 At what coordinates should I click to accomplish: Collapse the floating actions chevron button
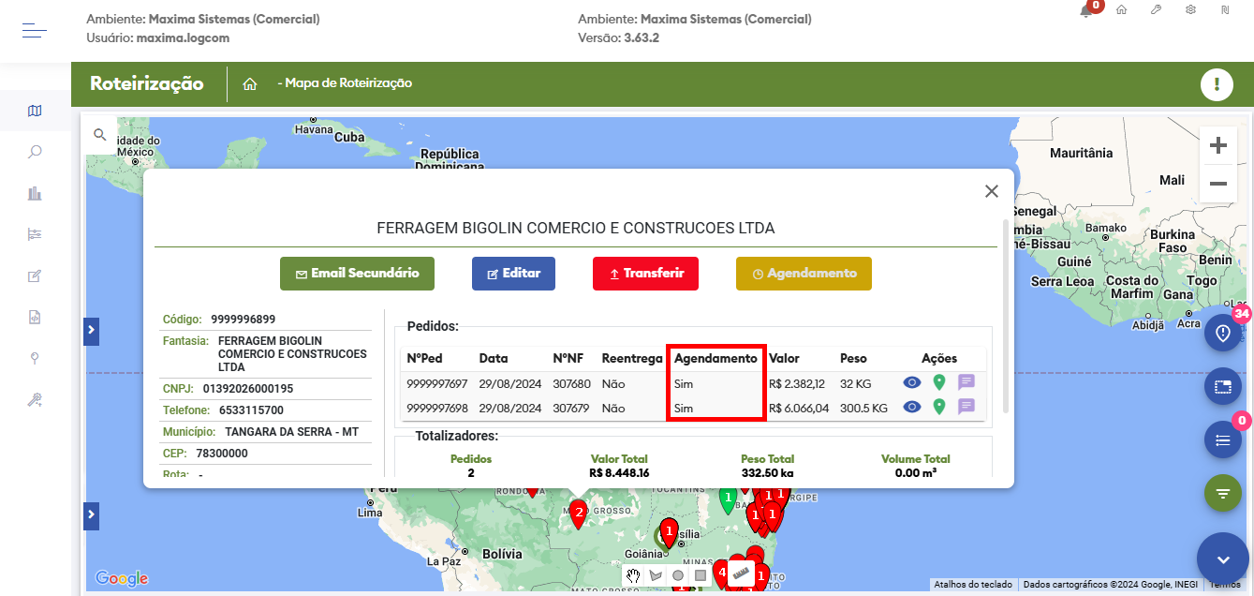click(1222, 559)
